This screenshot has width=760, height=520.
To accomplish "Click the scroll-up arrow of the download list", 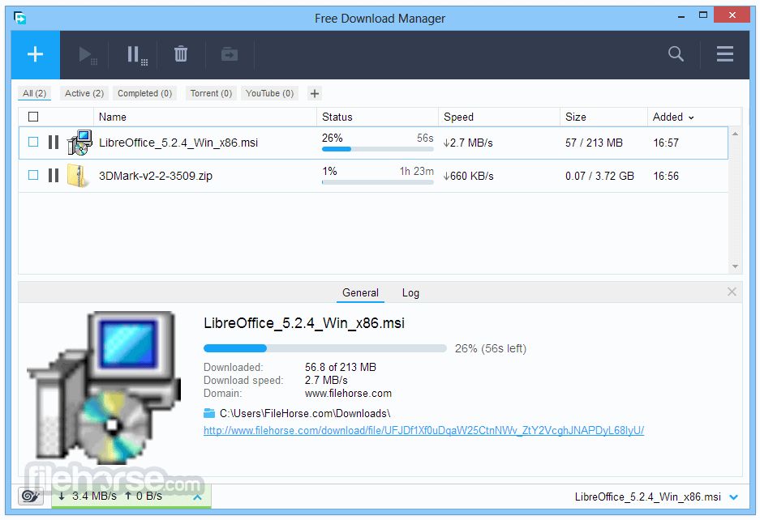I will (736, 134).
